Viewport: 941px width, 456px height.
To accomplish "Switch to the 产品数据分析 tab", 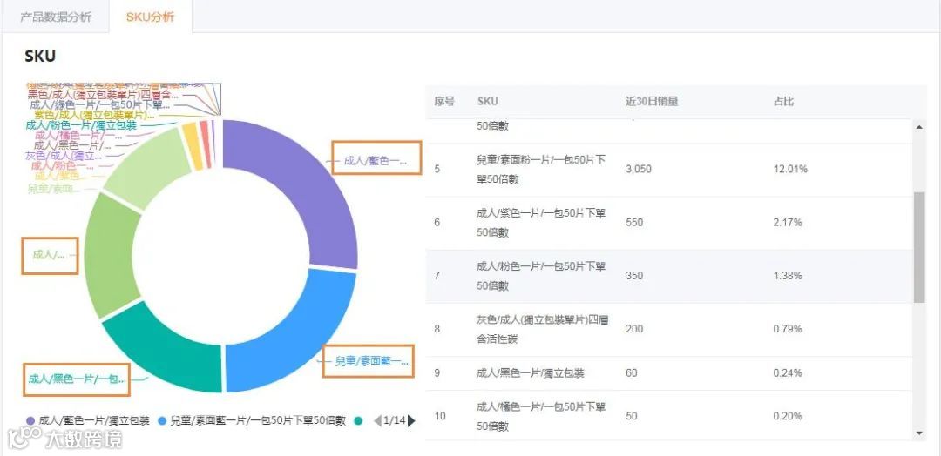I will pyautogui.click(x=56, y=17).
